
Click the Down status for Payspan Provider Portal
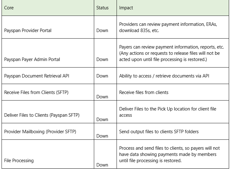click(102, 31)
